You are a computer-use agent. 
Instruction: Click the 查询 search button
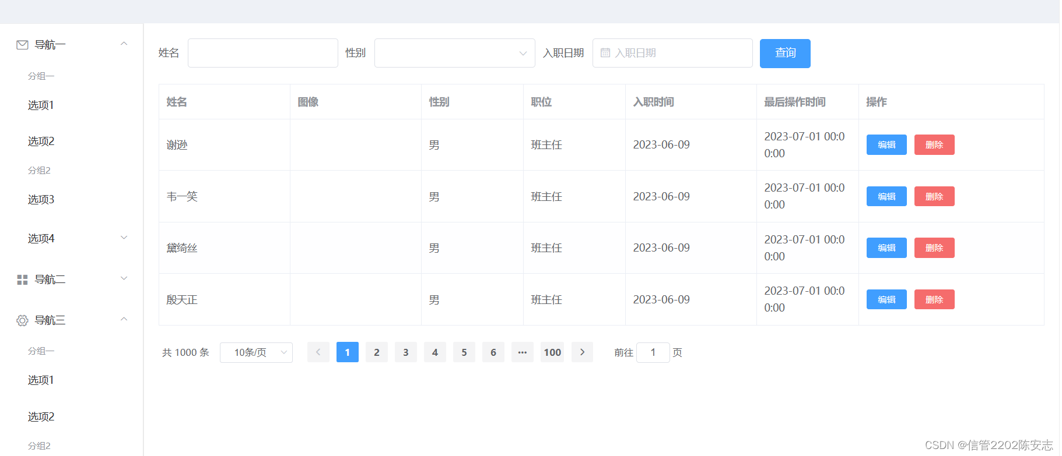(785, 54)
